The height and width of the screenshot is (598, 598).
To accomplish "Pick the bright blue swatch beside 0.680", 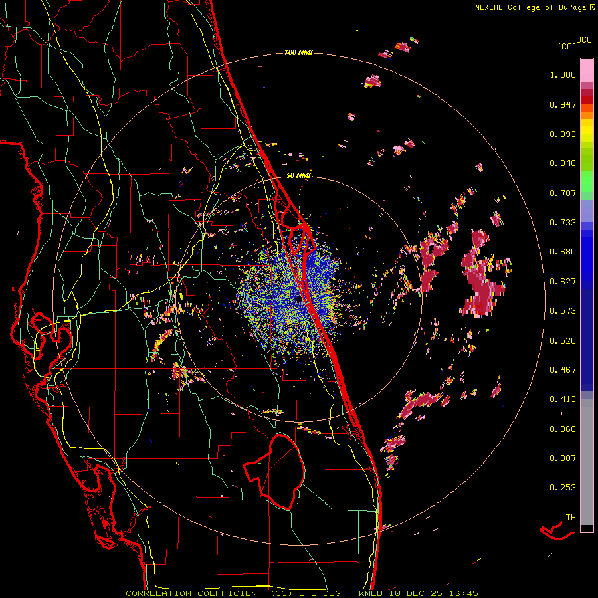I will click(587, 256).
